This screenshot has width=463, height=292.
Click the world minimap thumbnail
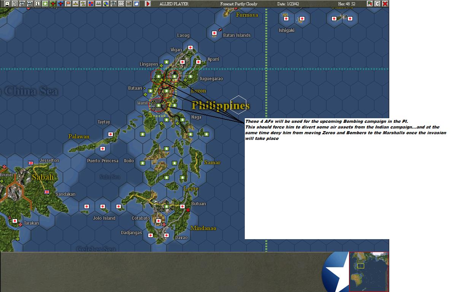(369, 271)
